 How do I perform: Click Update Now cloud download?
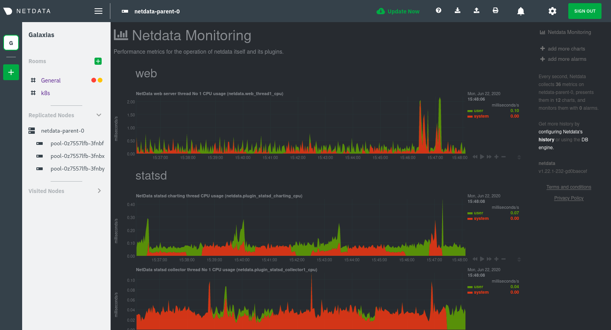[x=398, y=11]
